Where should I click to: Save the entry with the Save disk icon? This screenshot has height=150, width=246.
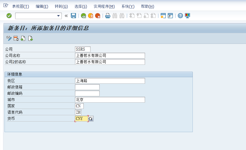coord(73,16)
